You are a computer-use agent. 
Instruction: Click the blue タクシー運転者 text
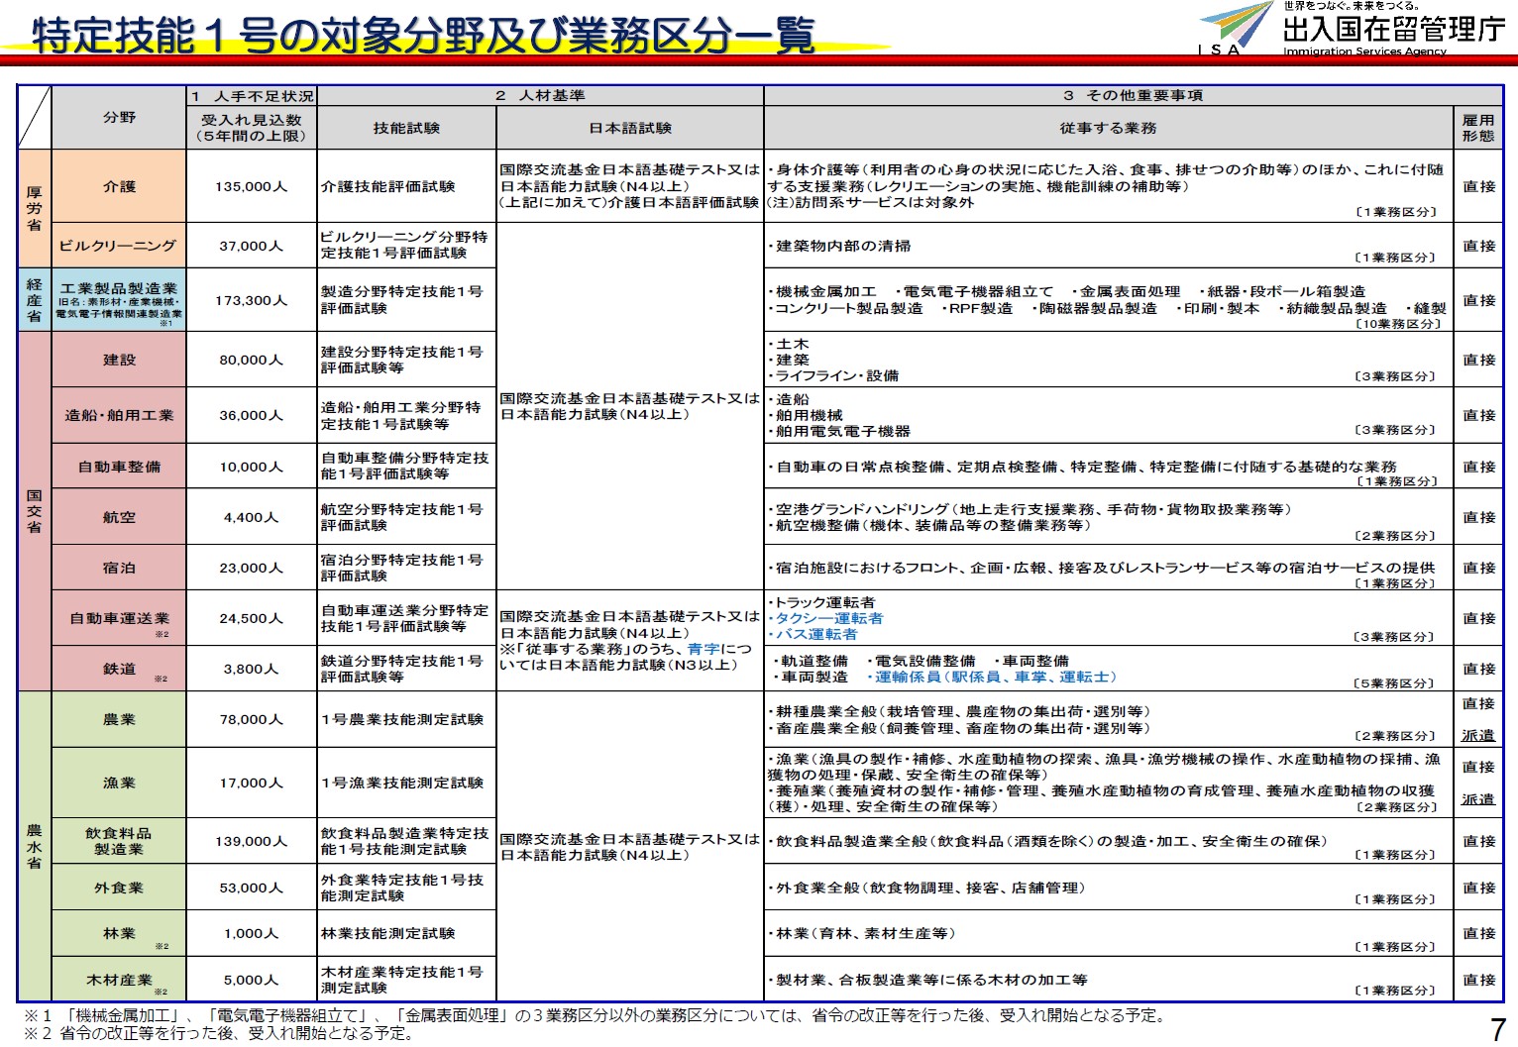pyautogui.click(x=827, y=618)
